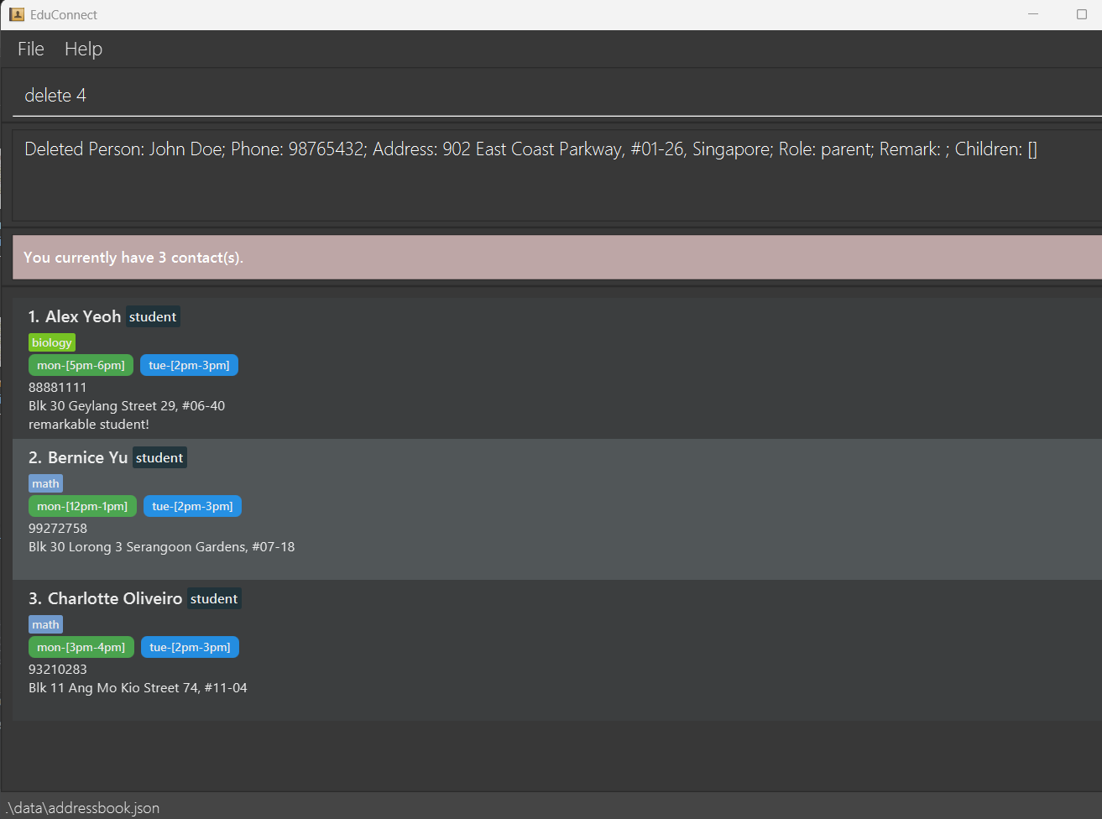
Task: Select the Charlotte Oliveiro contact name
Action: point(115,598)
